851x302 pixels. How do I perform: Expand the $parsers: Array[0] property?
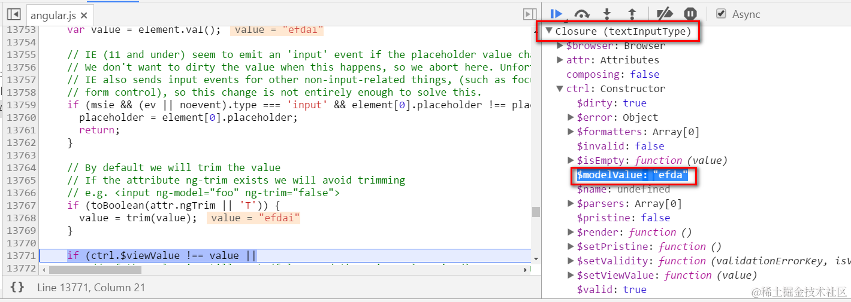[571, 203]
